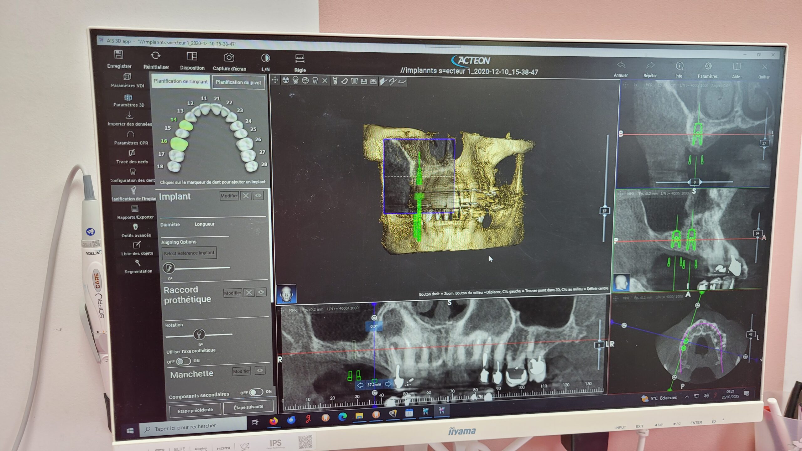Toggle Utiliser l'axe prothétique switch
Screen dimensions: 802x451
(183, 361)
